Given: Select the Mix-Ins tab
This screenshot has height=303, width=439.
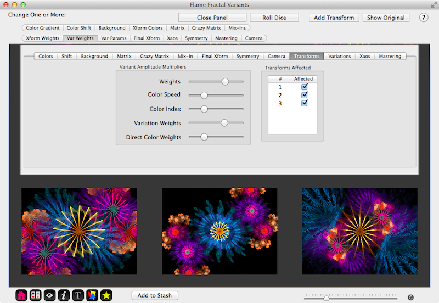Looking at the screenshot, I should [x=237, y=28].
